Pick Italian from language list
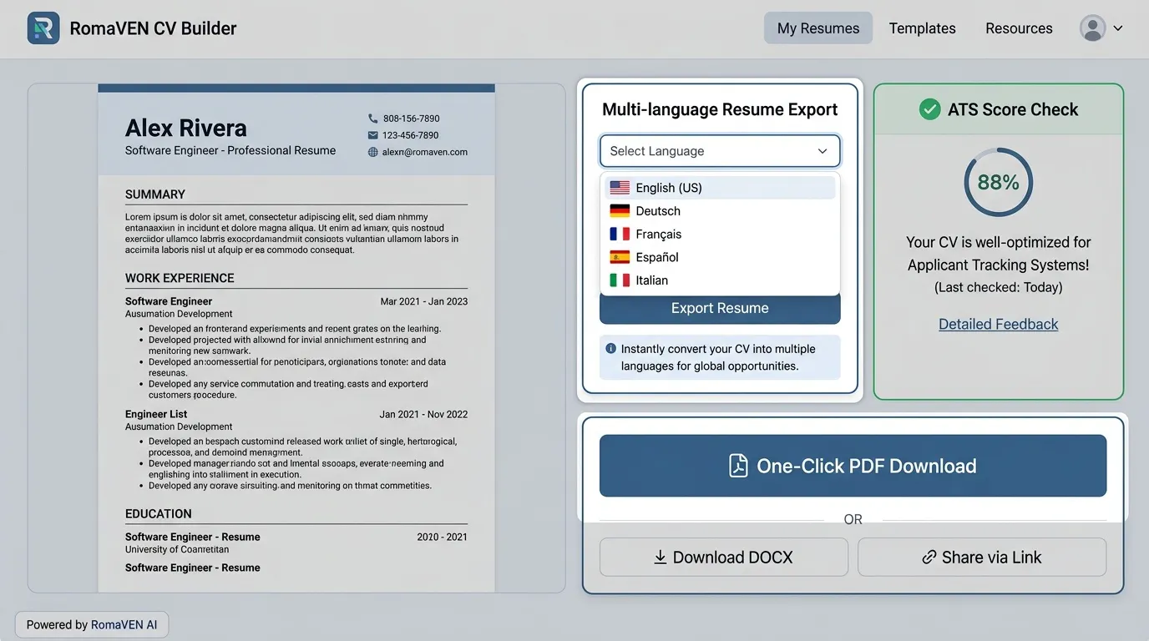 (x=720, y=280)
